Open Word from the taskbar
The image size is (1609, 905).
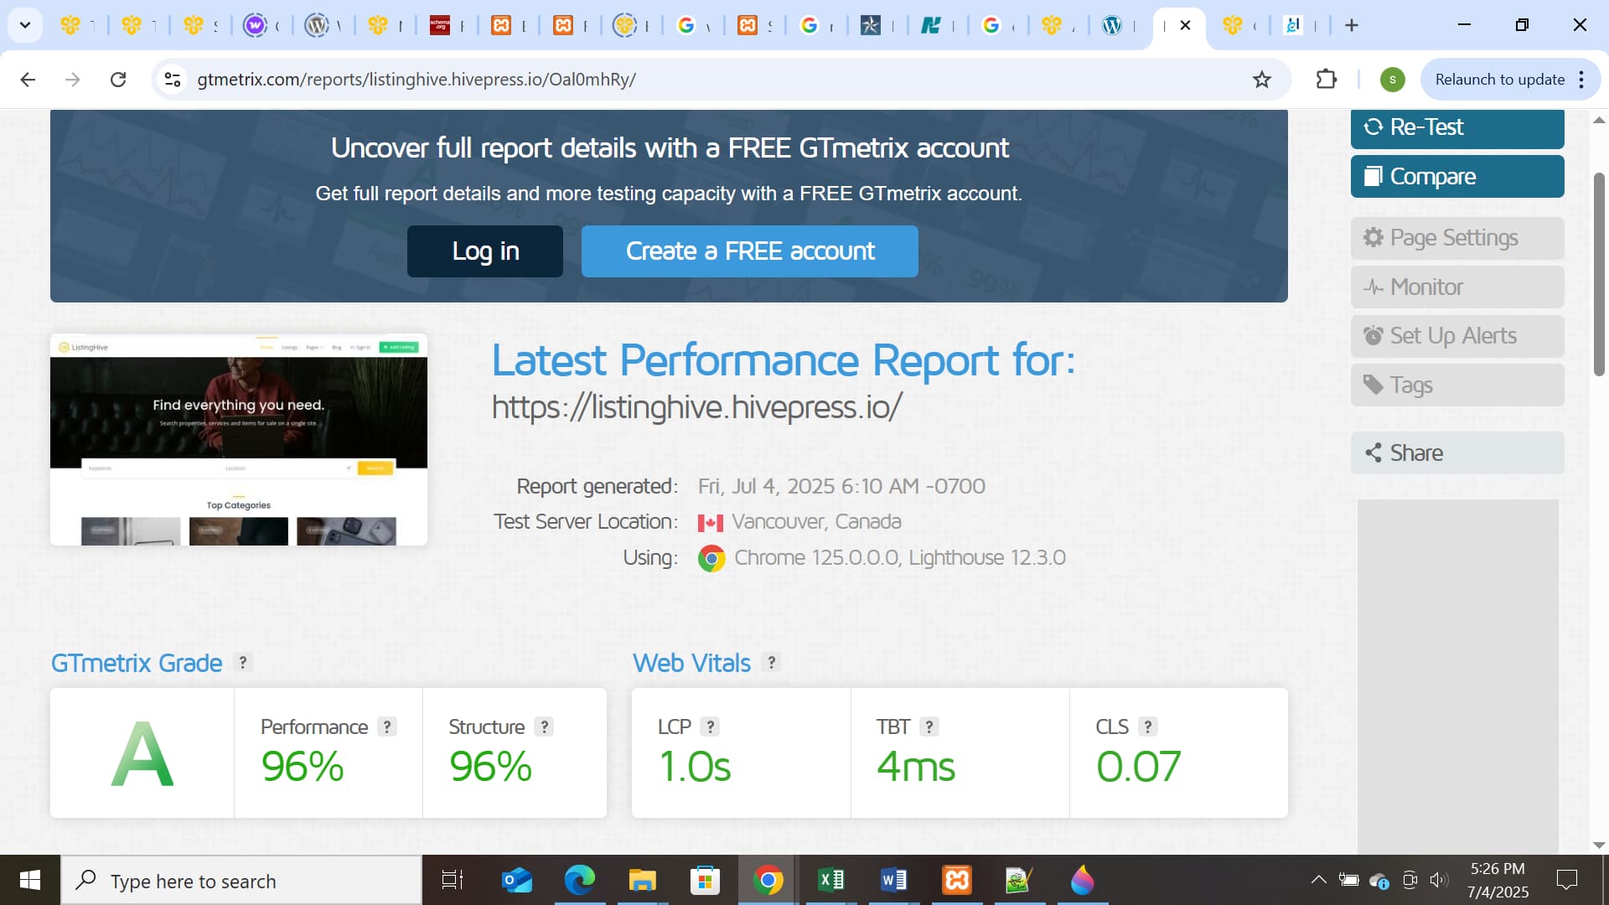(894, 881)
